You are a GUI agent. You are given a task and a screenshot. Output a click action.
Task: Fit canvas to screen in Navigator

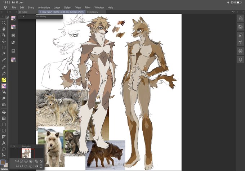coord(41,161)
